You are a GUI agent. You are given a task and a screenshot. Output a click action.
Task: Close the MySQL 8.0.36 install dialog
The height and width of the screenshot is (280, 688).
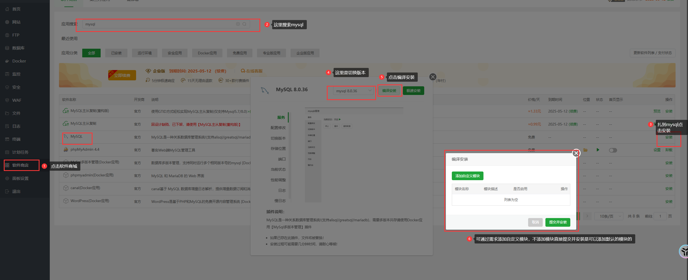pos(433,77)
